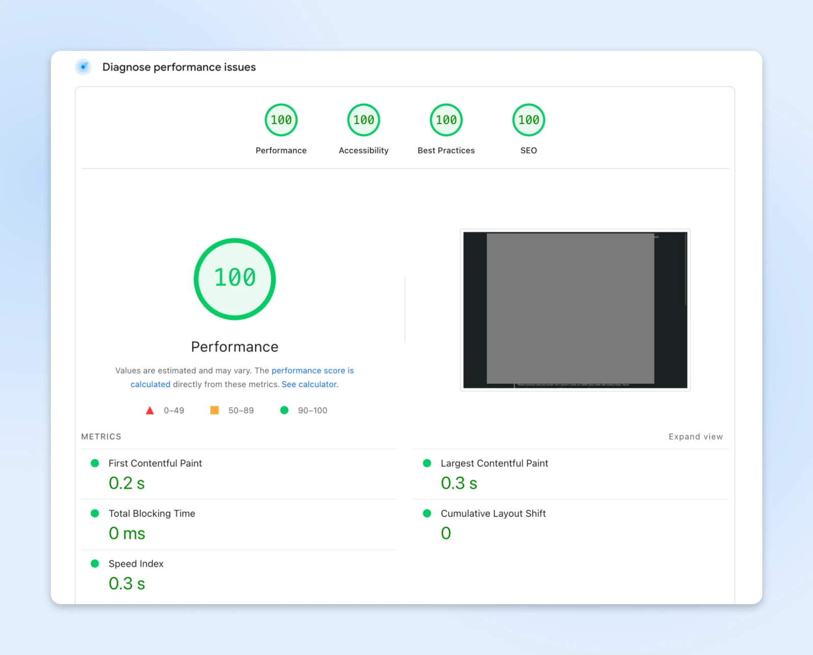Open the 'performance score is calculated' link
This screenshot has width=813, height=655.
tap(312, 371)
